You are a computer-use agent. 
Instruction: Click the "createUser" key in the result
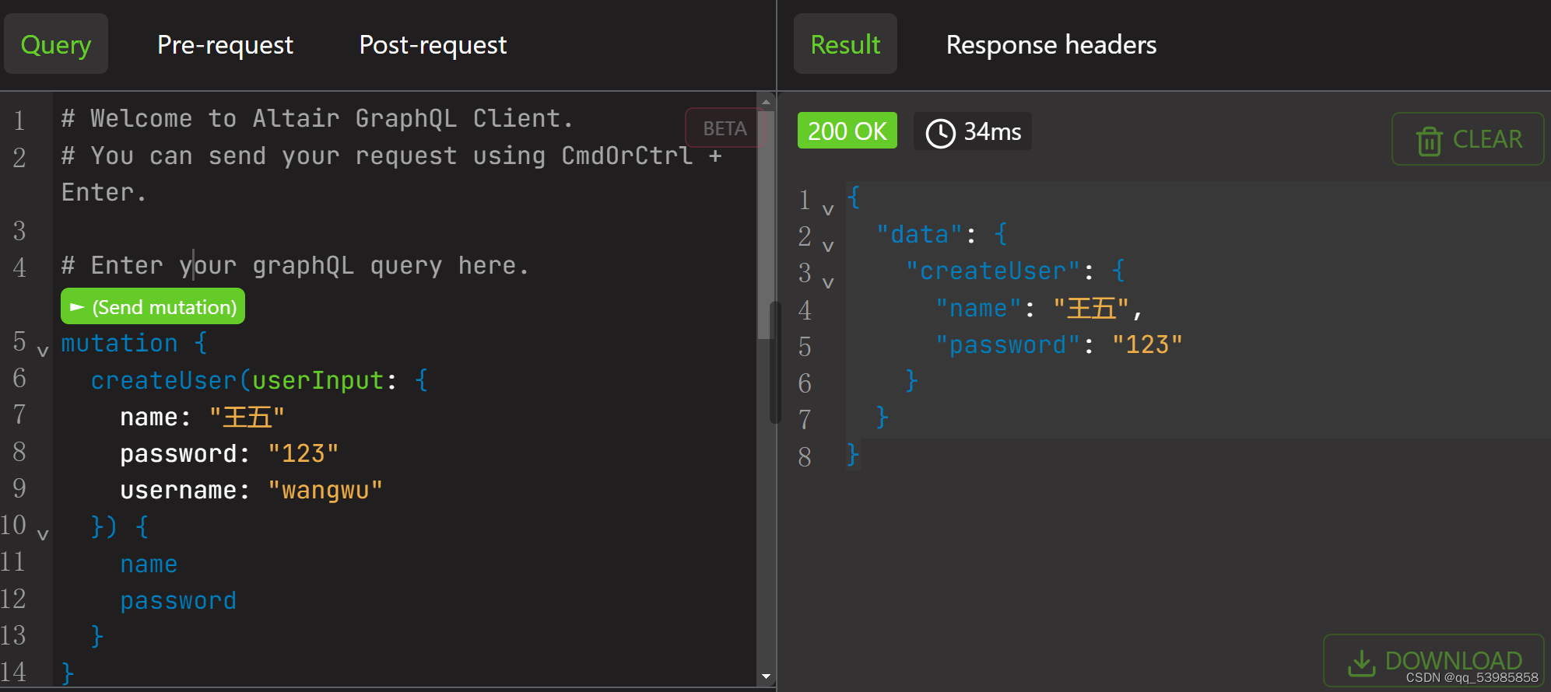pos(992,271)
